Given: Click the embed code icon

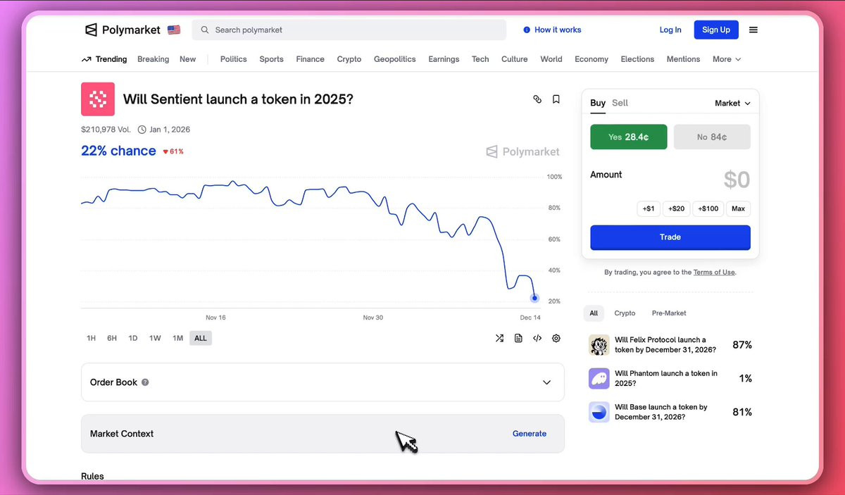Looking at the screenshot, I should pyautogui.click(x=537, y=338).
